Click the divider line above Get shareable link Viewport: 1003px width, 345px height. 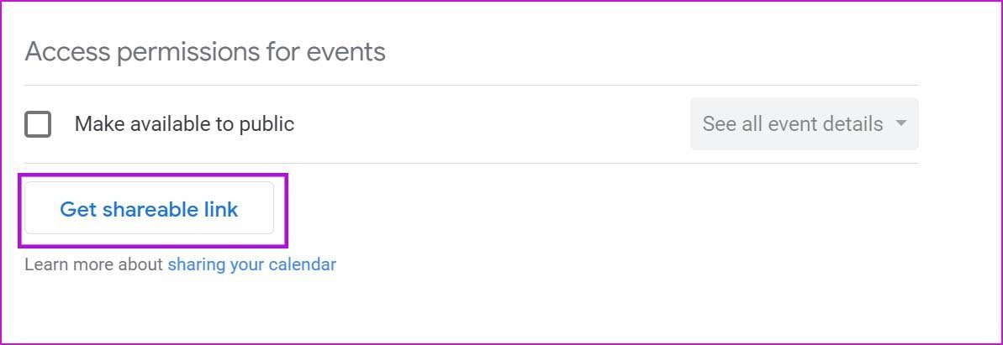tap(472, 163)
